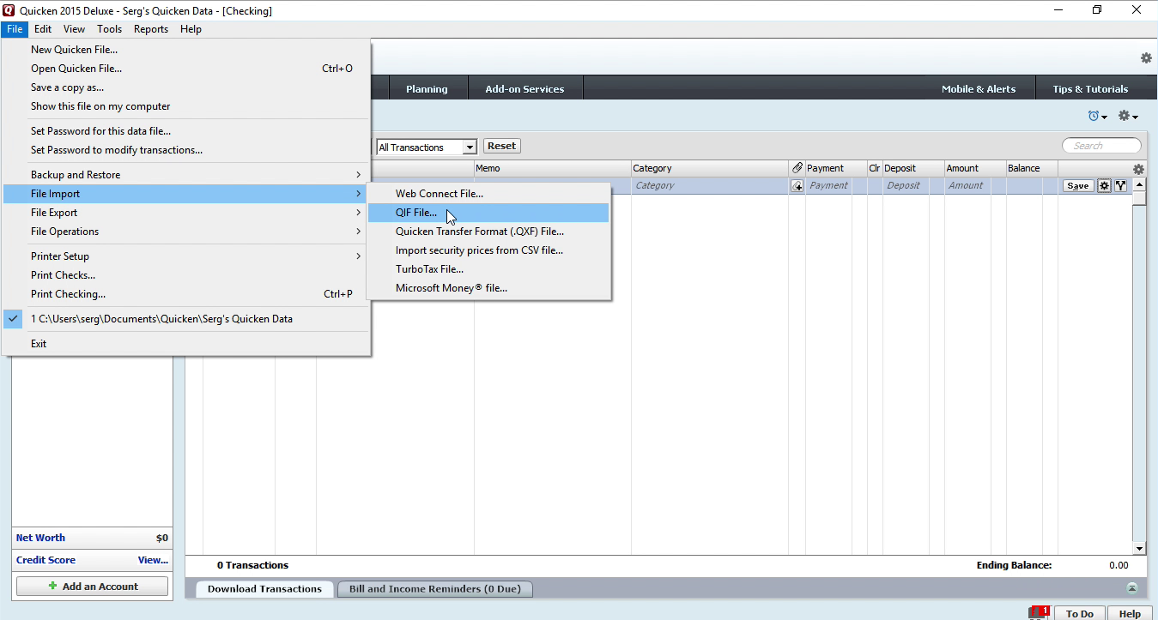Switch to the Add-on Services tab

click(x=525, y=88)
